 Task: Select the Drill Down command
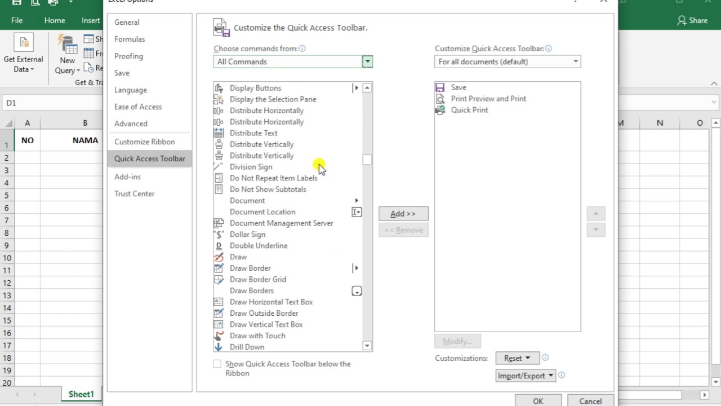[x=287, y=347]
